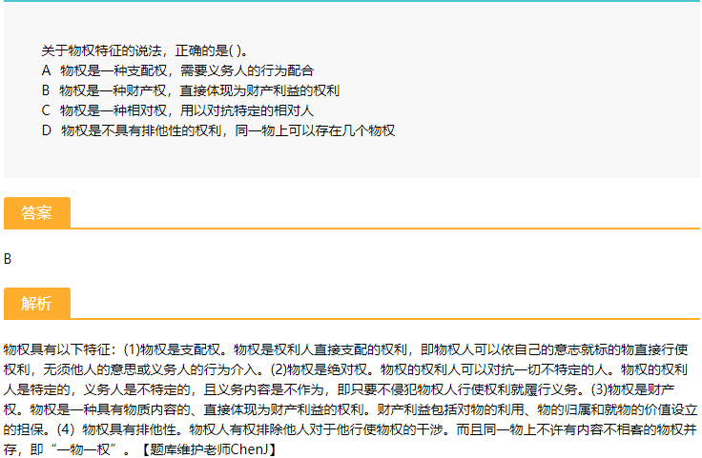Select the 解析 section label
The height and width of the screenshot is (458, 702).
[37, 304]
